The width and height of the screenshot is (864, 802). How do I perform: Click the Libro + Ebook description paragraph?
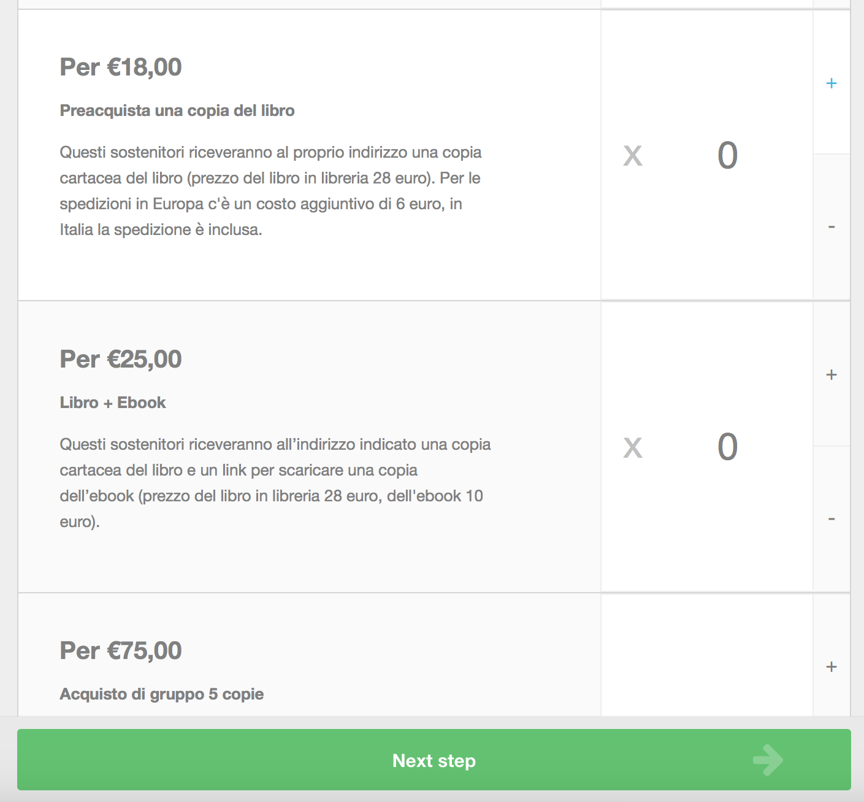pos(275,483)
